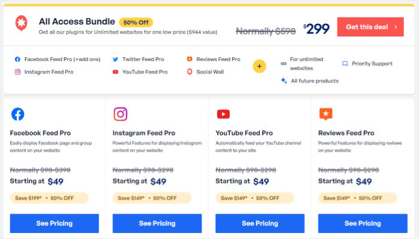See Pricing for YouTube Feed Pro
419x239 pixels.
coord(260,223)
